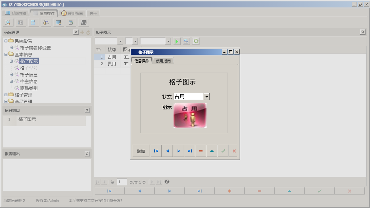
Task: Click the magnifier filter icon beside run arrow
Action: tap(186, 41)
